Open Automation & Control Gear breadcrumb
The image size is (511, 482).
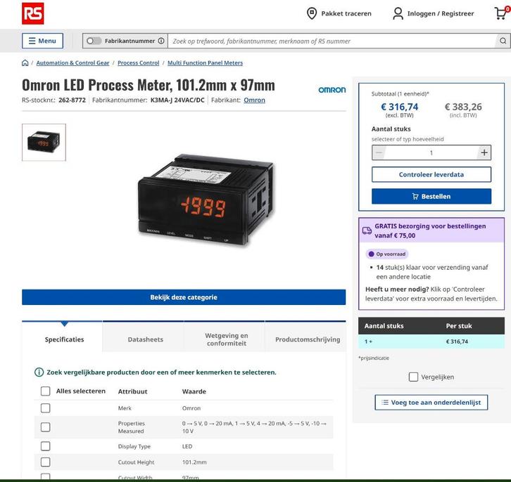coord(72,63)
